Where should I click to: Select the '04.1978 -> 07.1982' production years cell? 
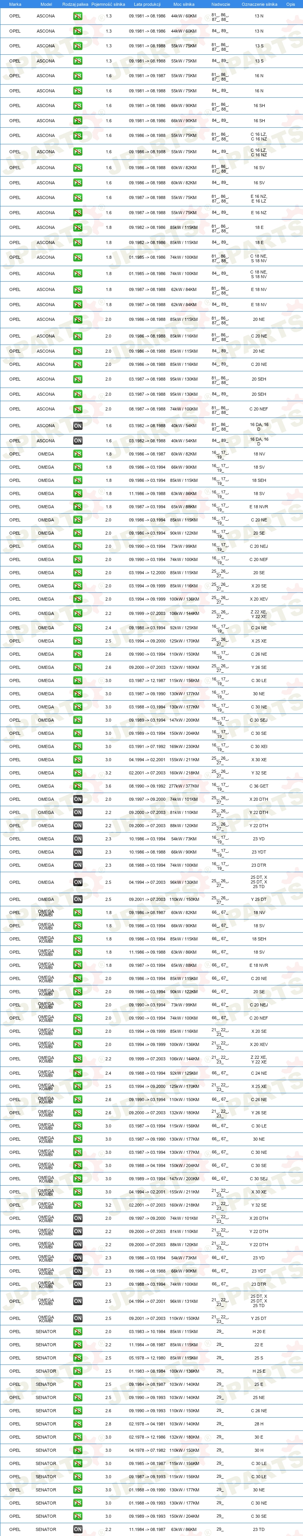pos(147,1450)
